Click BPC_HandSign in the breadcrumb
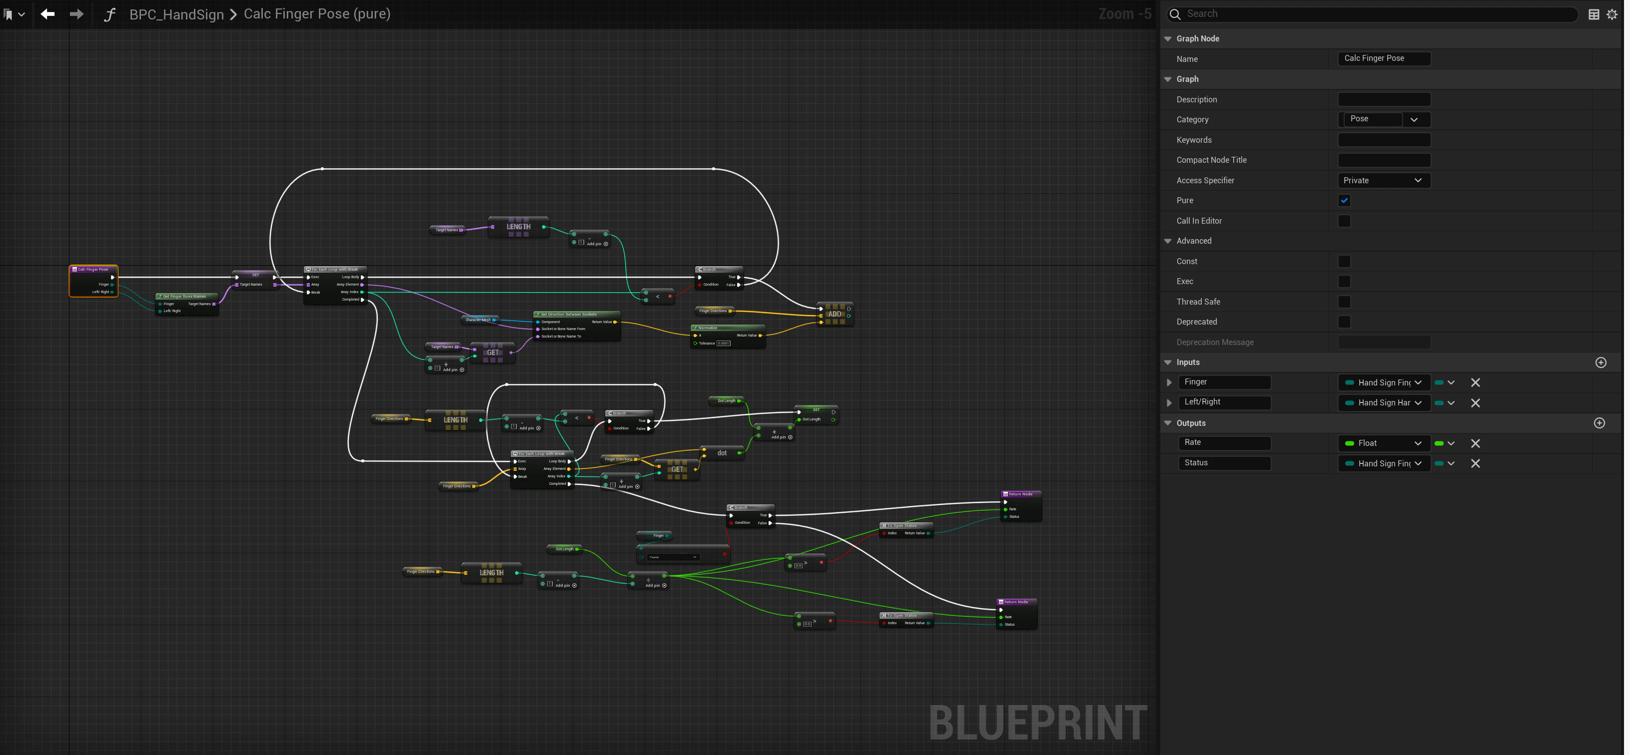Image resolution: width=1630 pixels, height=755 pixels. [176, 14]
